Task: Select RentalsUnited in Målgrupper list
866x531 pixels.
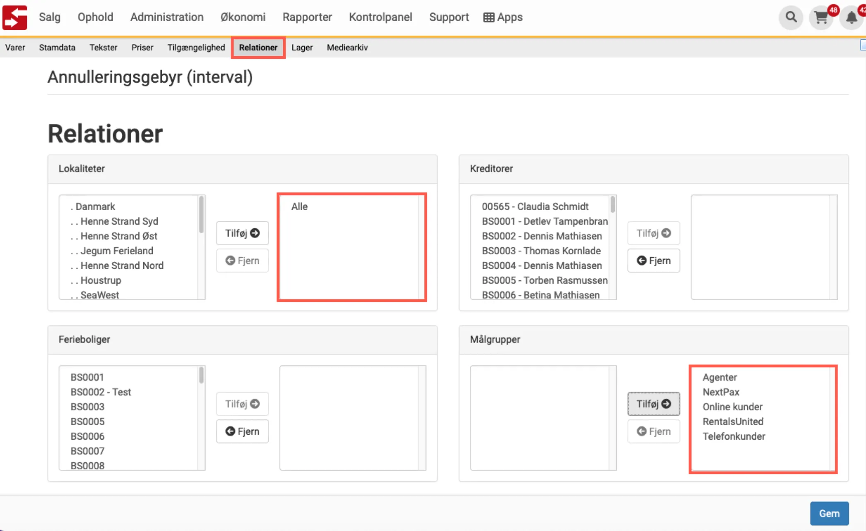Action: pyautogui.click(x=733, y=421)
